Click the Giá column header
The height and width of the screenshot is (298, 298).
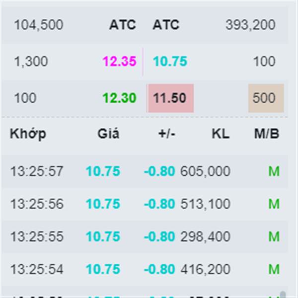click(108, 134)
